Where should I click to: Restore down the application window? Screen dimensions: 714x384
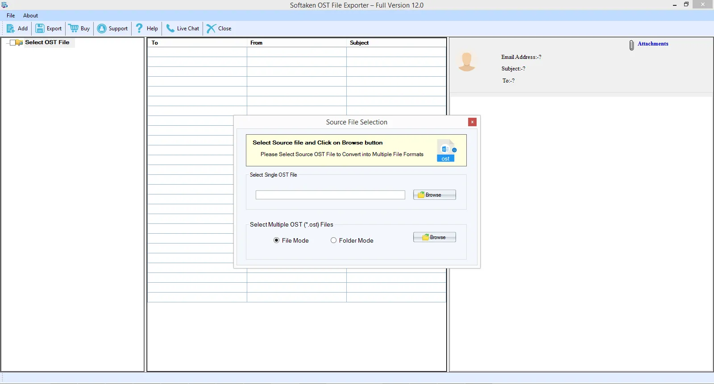pos(686,4)
